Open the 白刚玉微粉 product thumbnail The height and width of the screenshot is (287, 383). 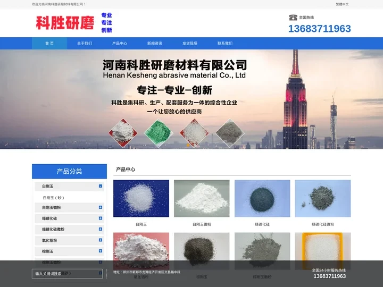coord(202,198)
